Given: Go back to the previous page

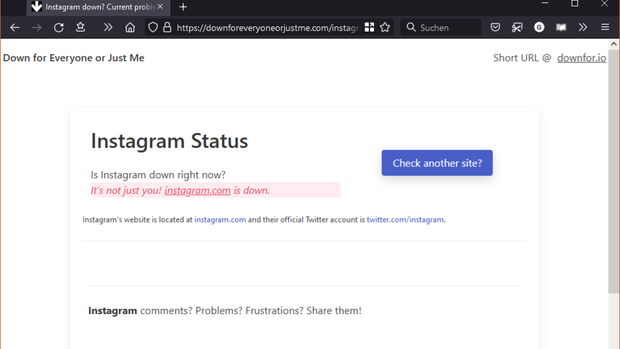Looking at the screenshot, I should 15,27.
